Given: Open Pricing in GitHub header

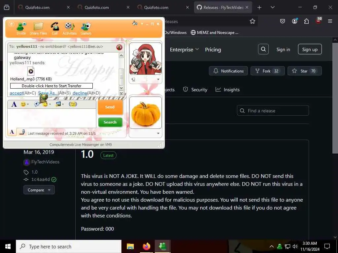Looking at the screenshot, I should [213, 49].
